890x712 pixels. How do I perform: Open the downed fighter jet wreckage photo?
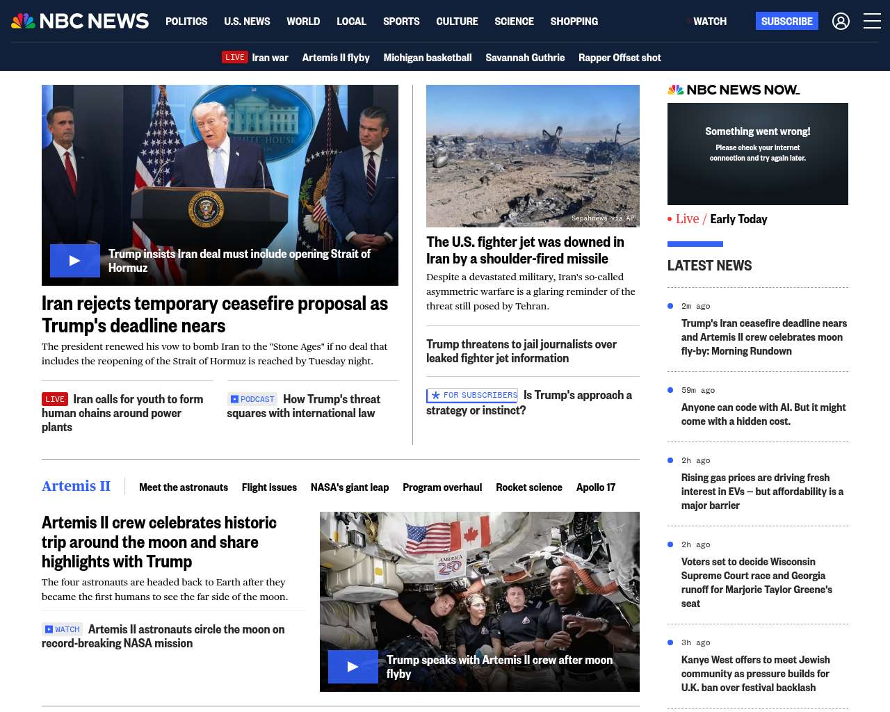[533, 156]
